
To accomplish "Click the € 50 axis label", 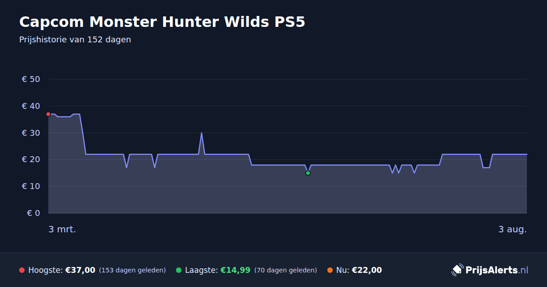I will (x=31, y=79).
